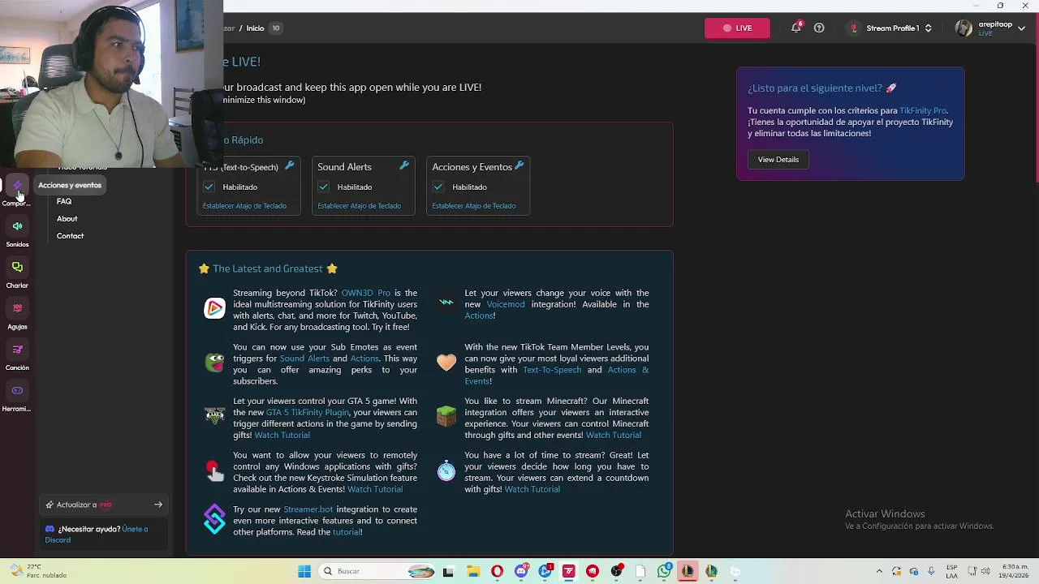Viewport: 1039px width, 584px height.
Task: Open the TikFinity Pro link
Action: pyautogui.click(x=923, y=110)
